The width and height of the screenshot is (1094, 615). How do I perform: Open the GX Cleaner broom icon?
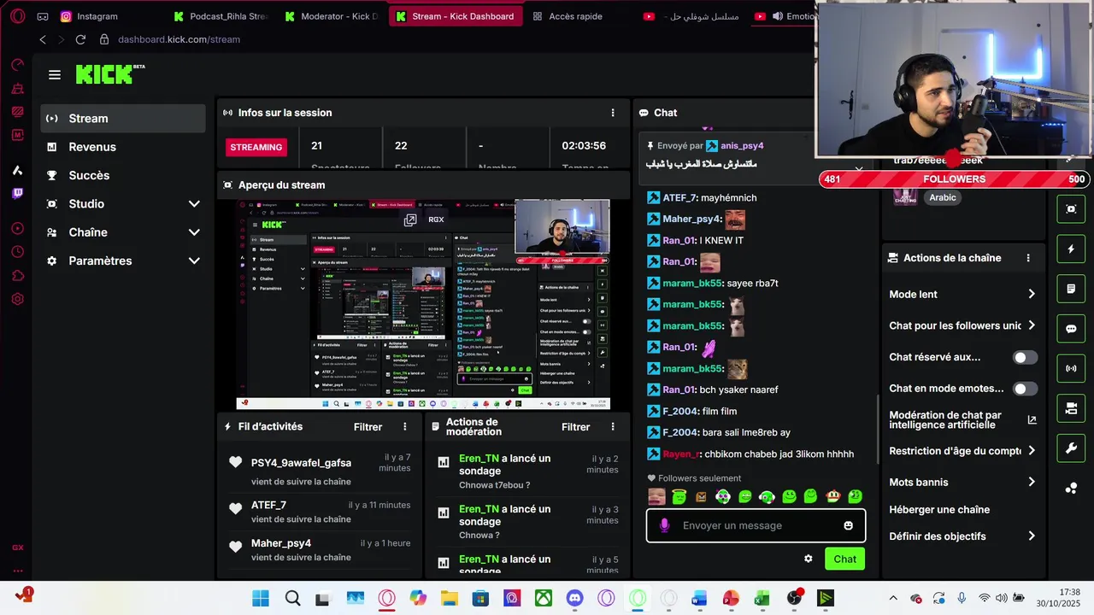[17, 88]
